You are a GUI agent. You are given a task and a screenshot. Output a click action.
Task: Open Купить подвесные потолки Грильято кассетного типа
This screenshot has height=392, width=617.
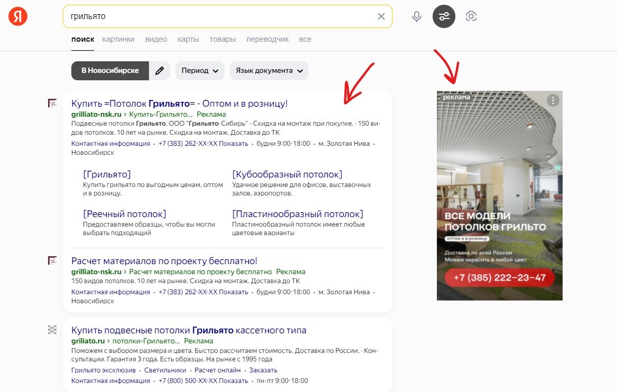click(189, 330)
